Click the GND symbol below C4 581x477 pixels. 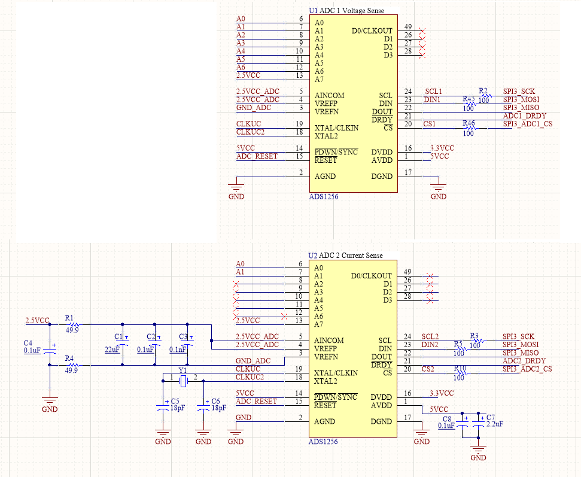click(x=50, y=405)
